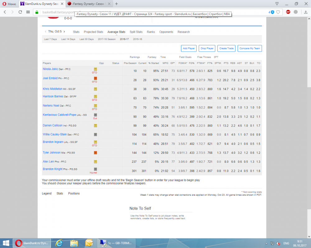Open Brandon Ingram's player page

[x=52, y=142]
